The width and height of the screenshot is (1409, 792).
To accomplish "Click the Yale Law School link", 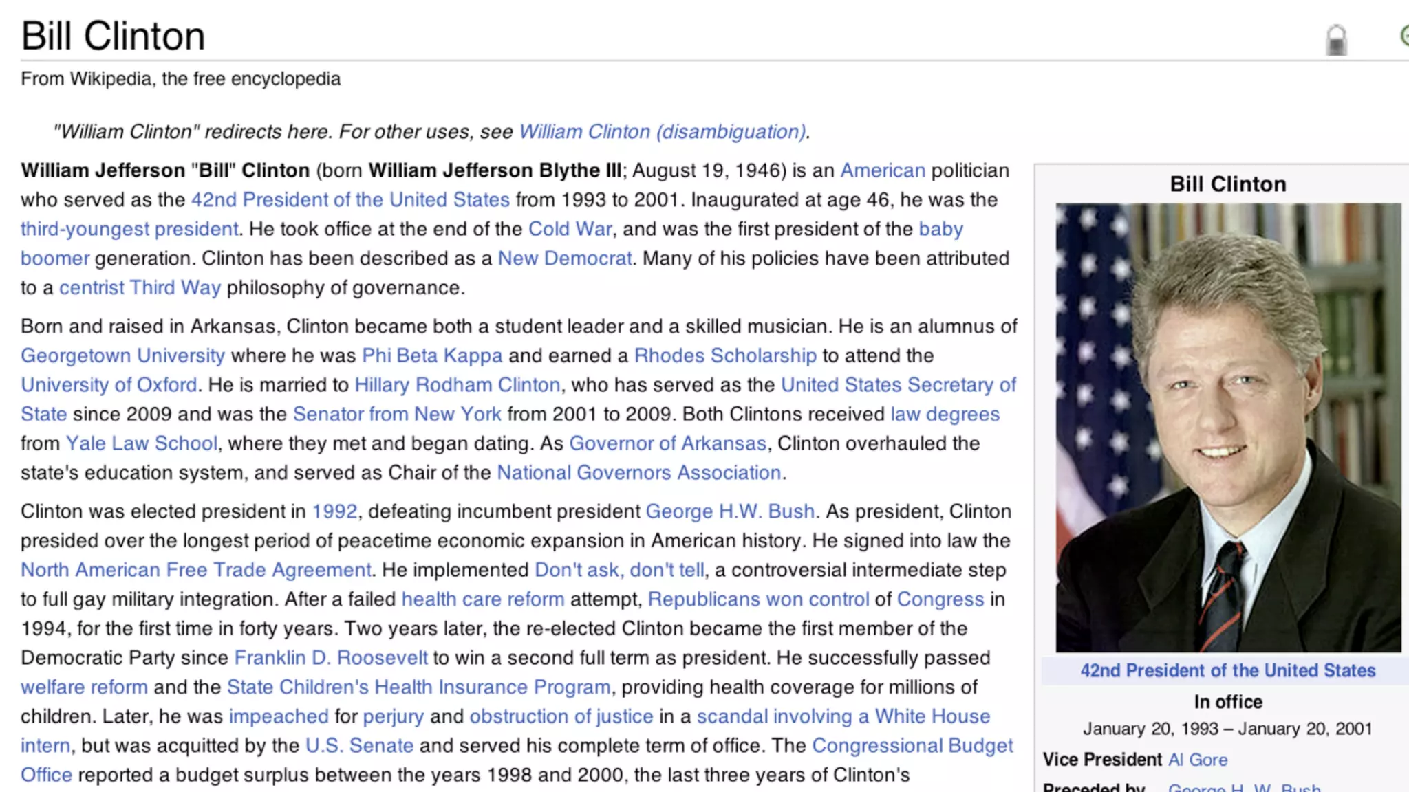I will 141,443.
